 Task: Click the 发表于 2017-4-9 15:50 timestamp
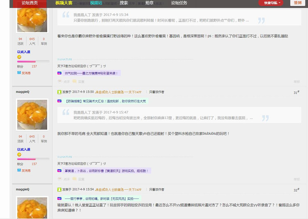[x=78, y=91]
